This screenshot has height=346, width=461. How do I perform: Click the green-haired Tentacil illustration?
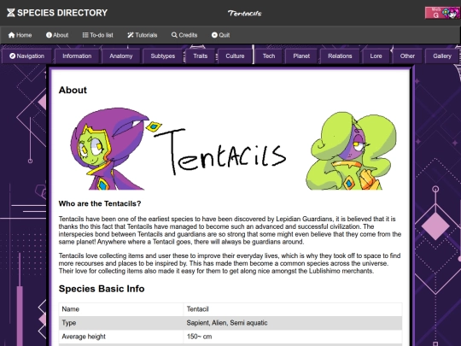pyautogui.click(x=352, y=150)
